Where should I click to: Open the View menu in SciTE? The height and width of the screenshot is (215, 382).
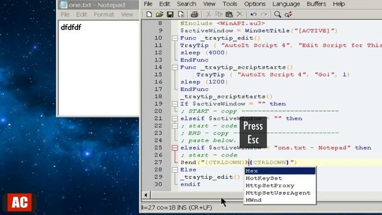210,4
